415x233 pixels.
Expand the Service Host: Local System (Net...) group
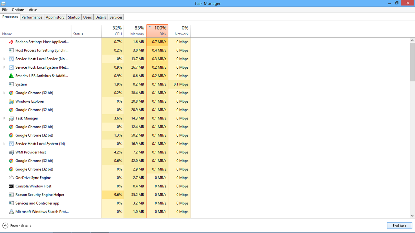4,67
